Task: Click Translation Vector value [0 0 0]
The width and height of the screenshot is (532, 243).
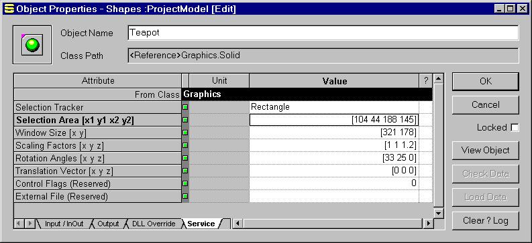Action: click(x=334, y=171)
